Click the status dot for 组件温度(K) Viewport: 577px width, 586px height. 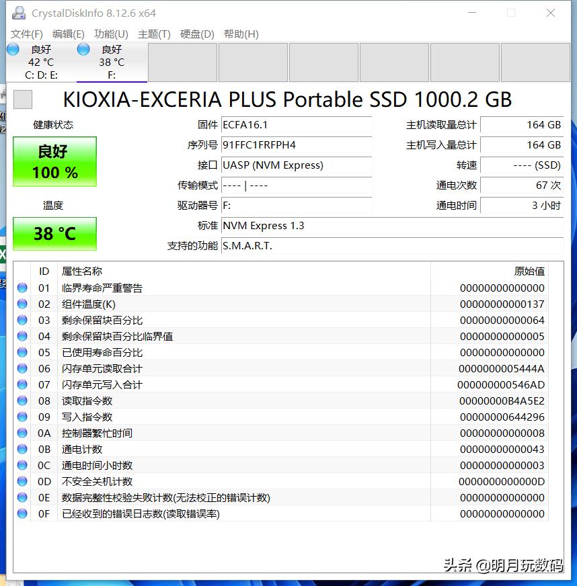pyautogui.click(x=22, y=303)
